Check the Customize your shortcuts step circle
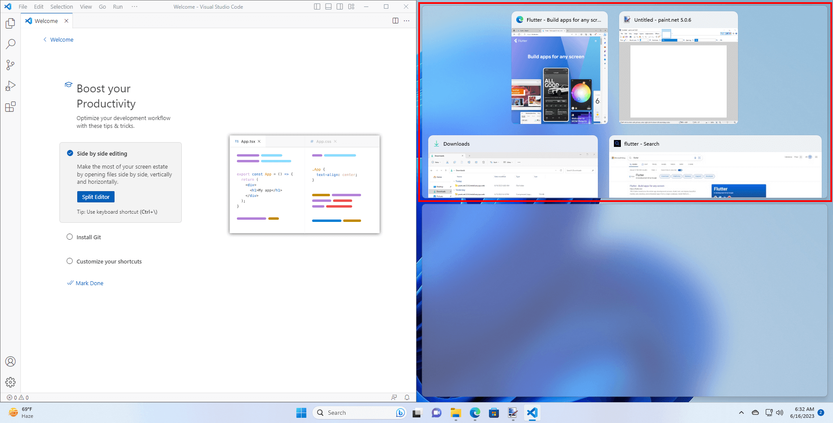 69,261
